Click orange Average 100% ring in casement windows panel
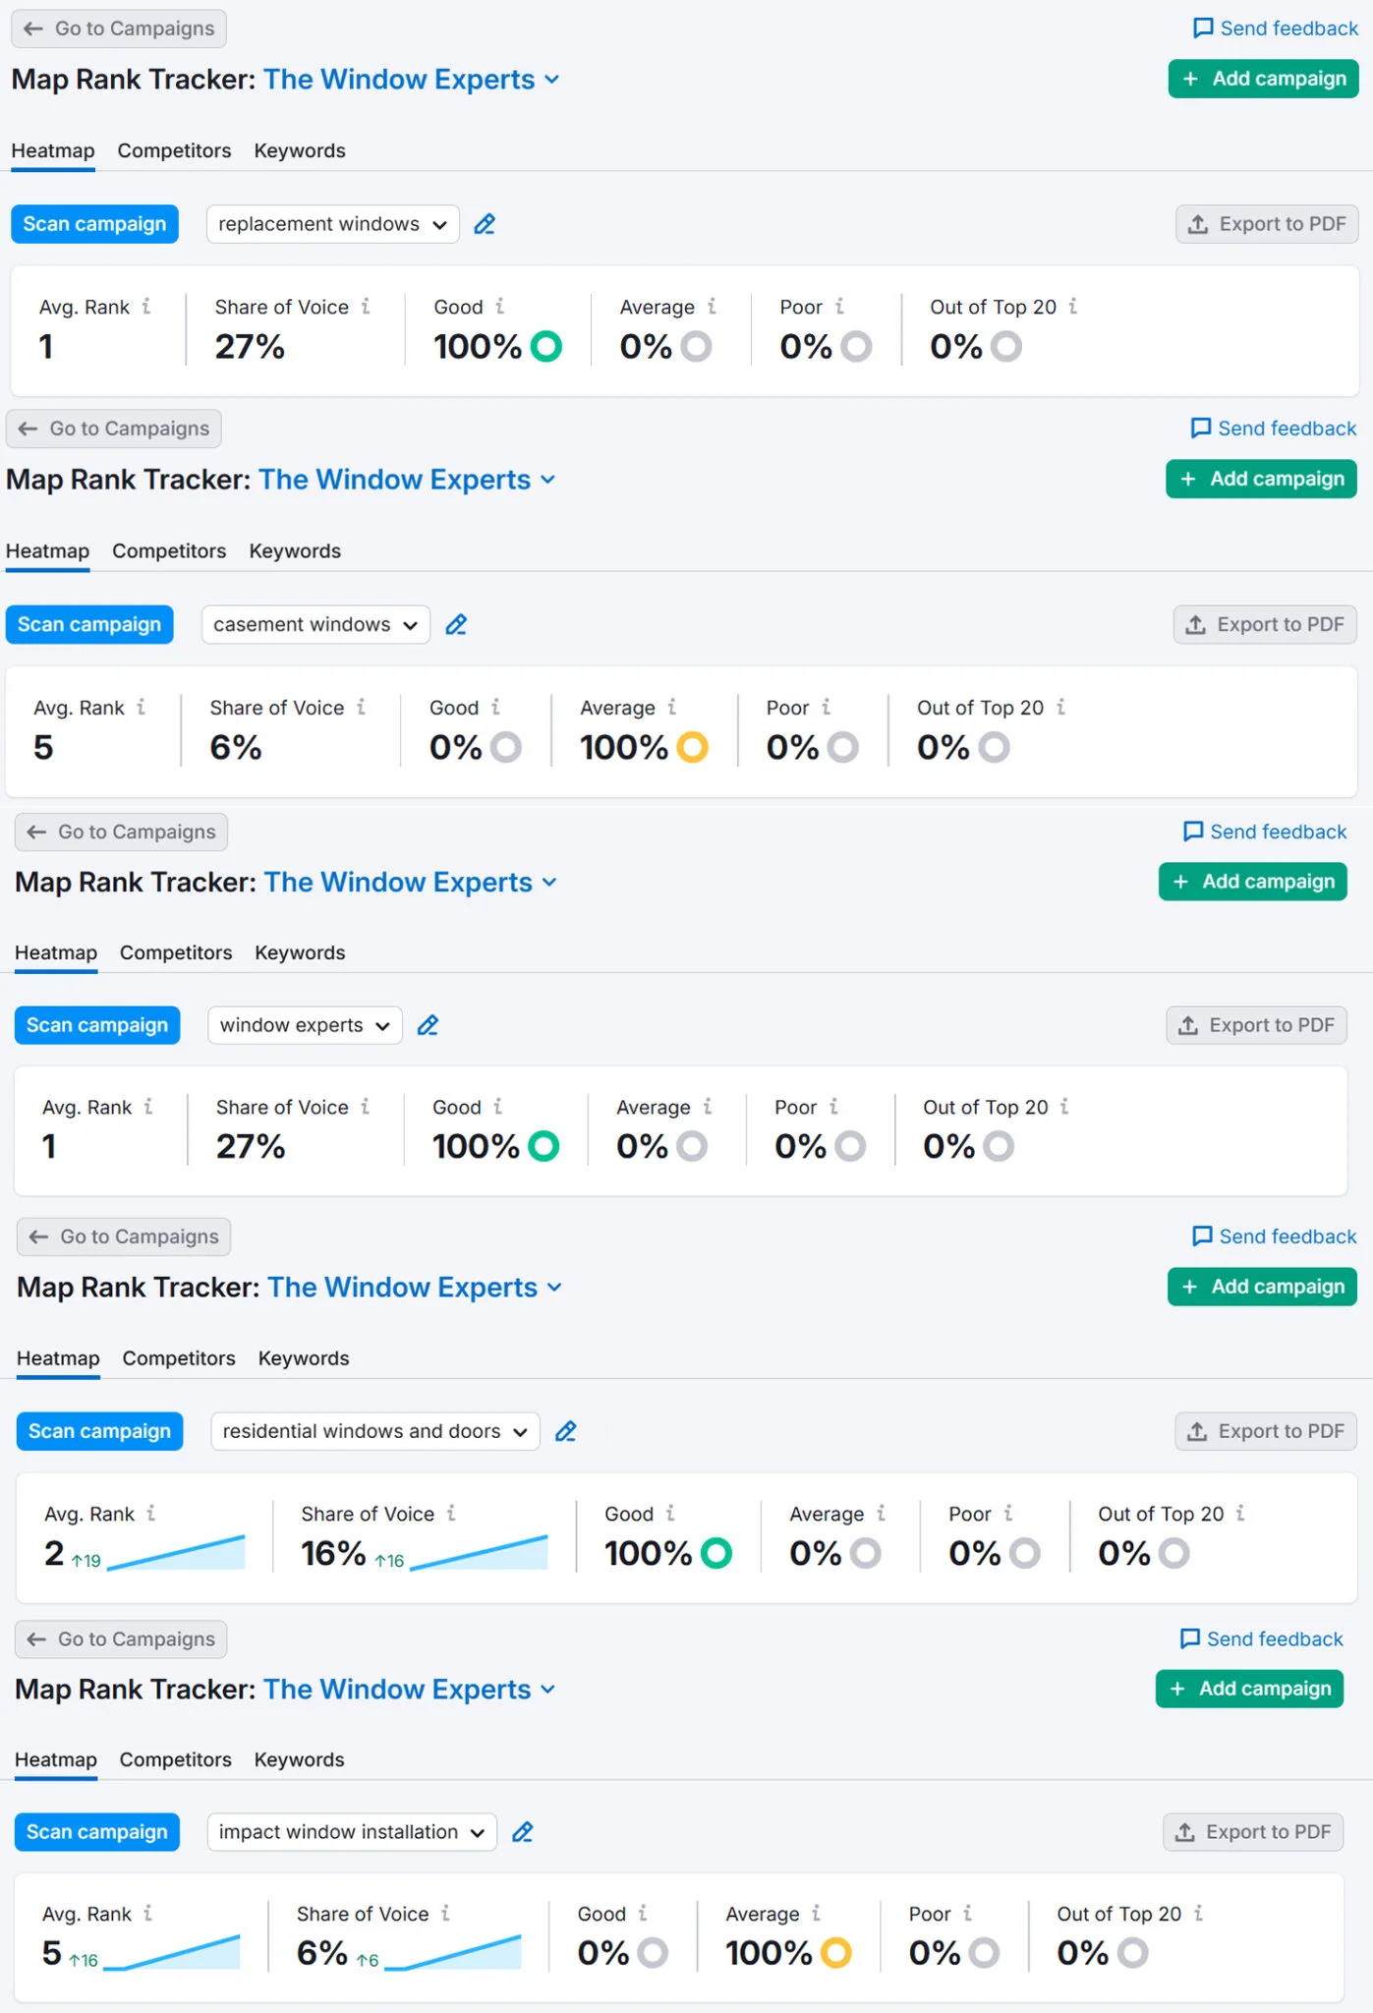Screen dimensions: 1373x2013 click(x=692, y=747)
